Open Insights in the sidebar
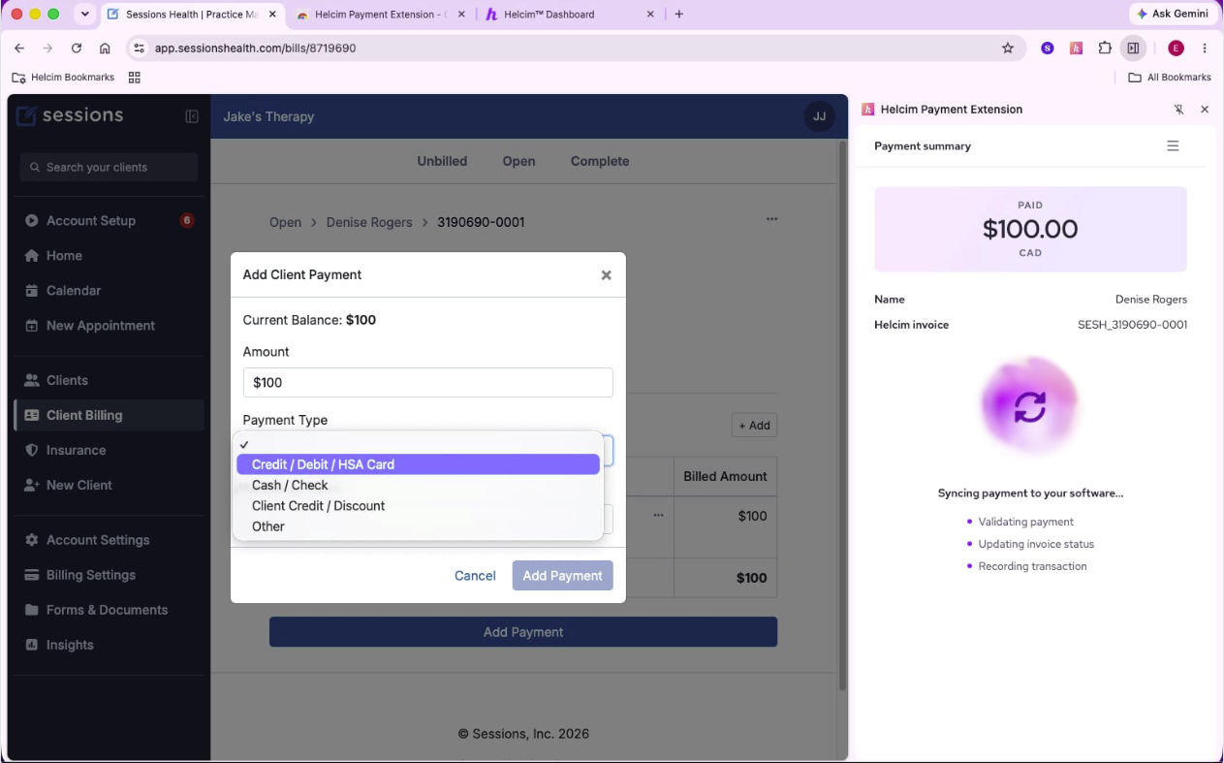 [109, 644]
